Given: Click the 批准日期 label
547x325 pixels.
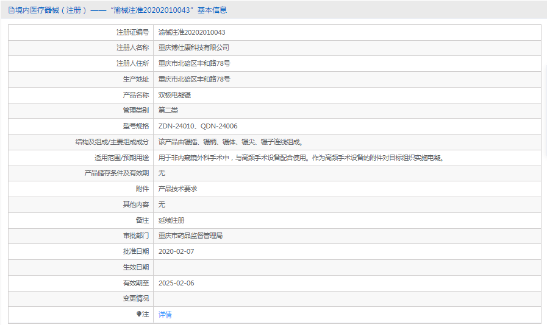Looking at the screenshot, I should (136, 251).
